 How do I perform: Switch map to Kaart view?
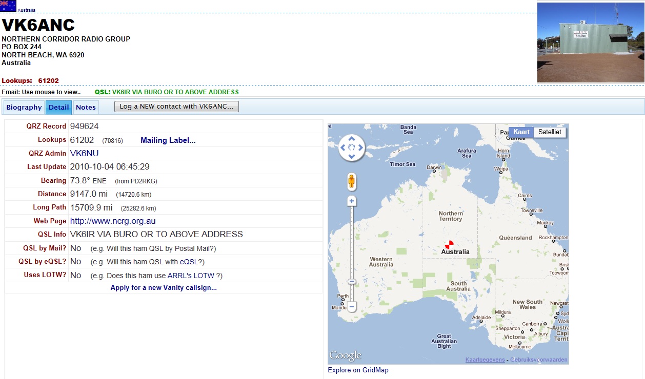click(x=521, y=132)
